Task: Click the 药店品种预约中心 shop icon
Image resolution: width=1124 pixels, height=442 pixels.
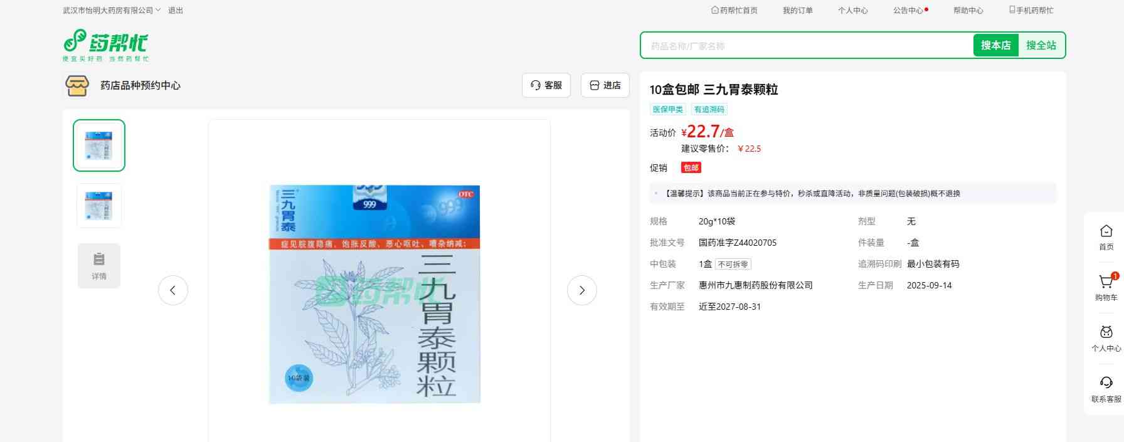Action: point(77,85)
